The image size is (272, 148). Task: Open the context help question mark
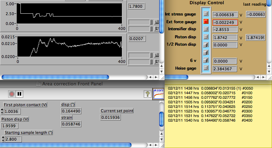[x=148, y=94]
